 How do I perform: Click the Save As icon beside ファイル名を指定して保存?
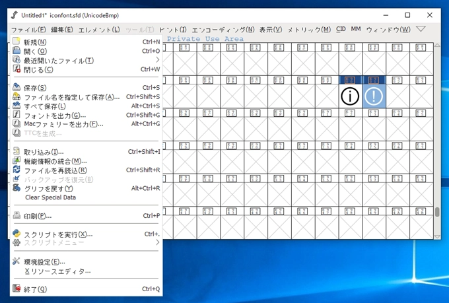pos(17,96)
